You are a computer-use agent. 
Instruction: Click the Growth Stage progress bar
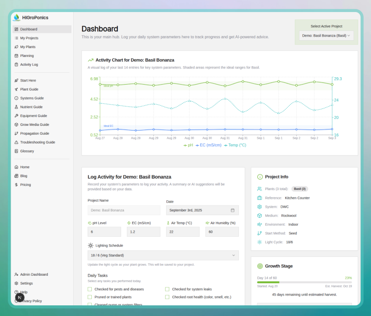point(304,282)
